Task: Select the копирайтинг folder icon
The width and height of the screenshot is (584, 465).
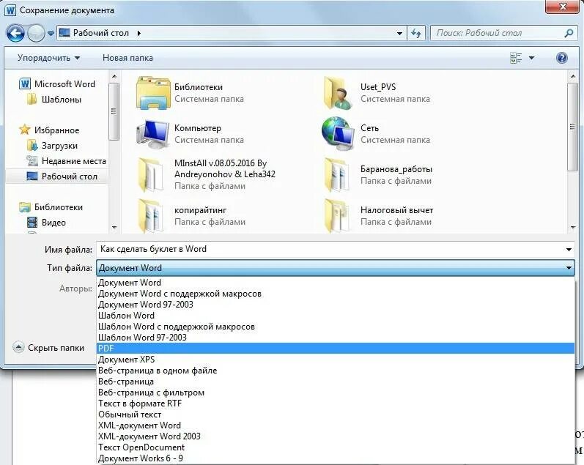Action: point(150,216)
